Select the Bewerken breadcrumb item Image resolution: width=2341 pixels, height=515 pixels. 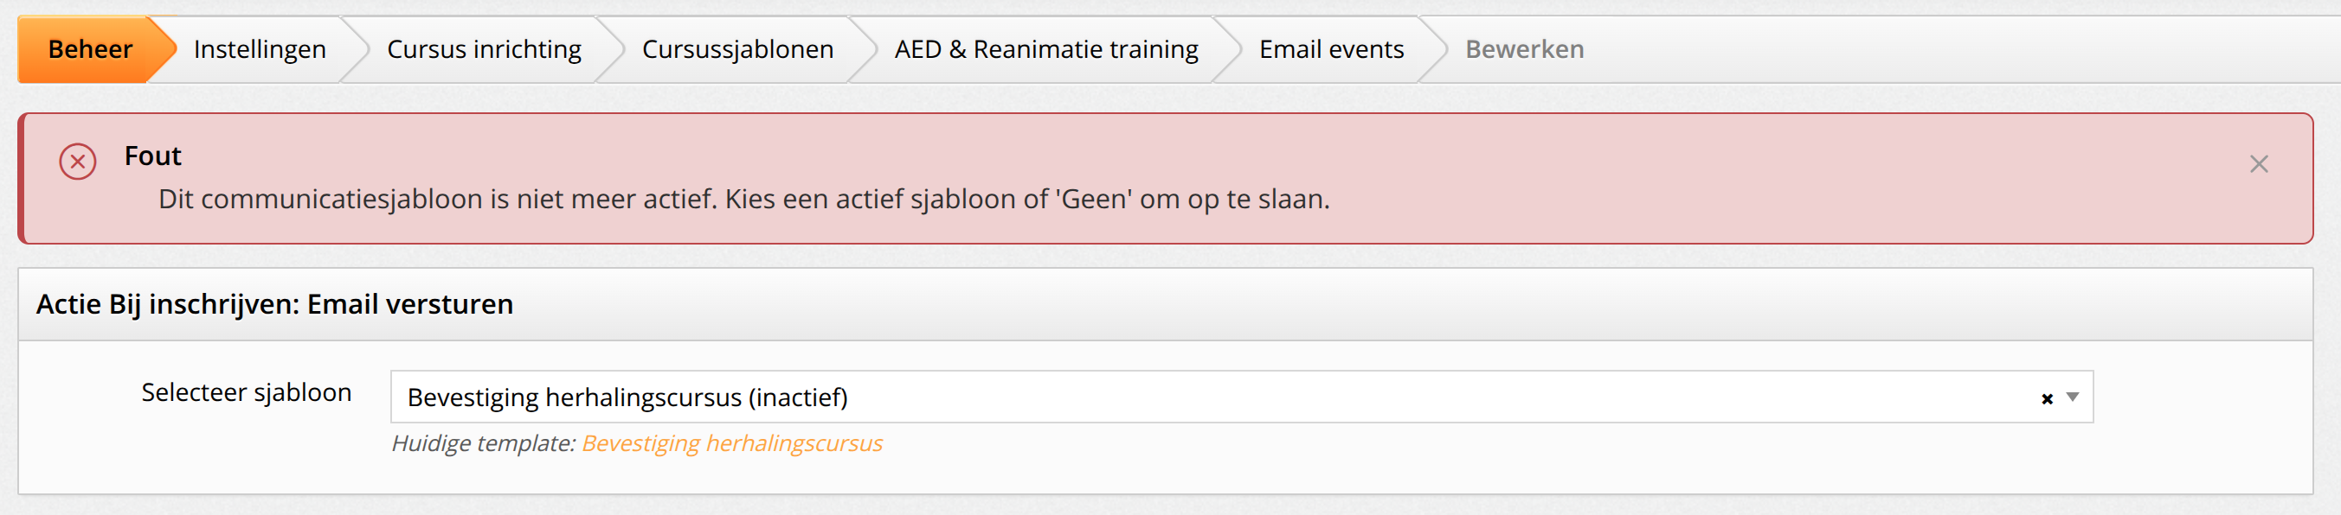[x=1524, y=49]
